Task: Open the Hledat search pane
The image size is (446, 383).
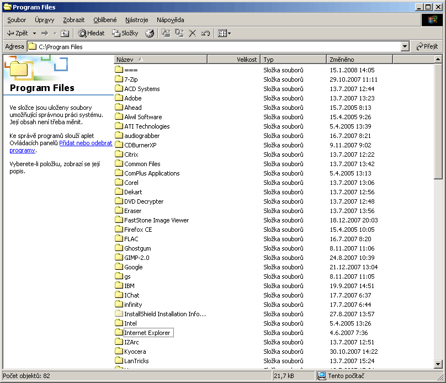Action: (91, 33)
